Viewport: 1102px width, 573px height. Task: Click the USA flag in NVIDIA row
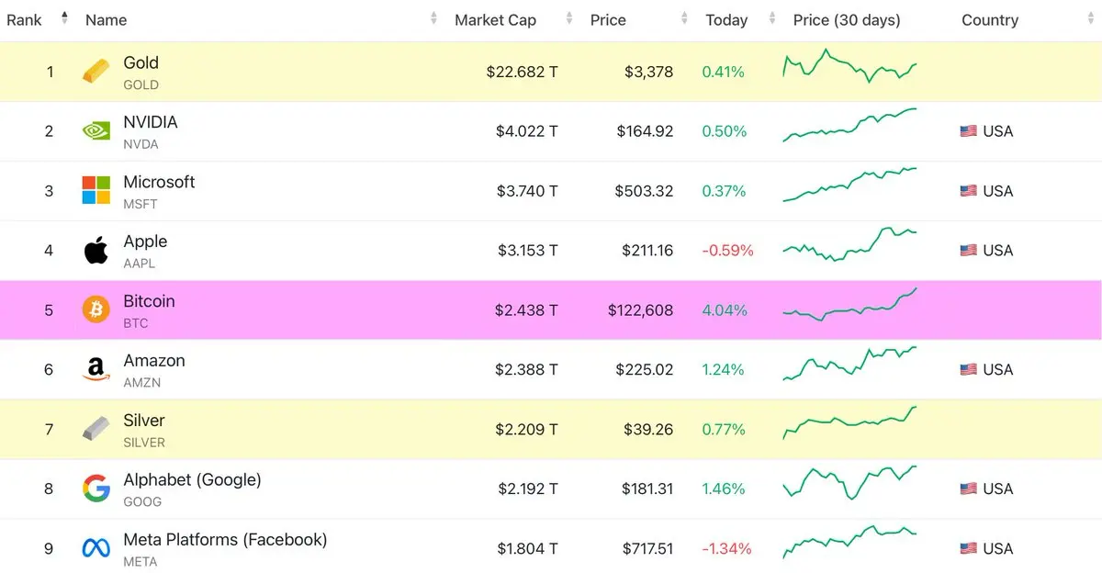click(x=968, y=131)
